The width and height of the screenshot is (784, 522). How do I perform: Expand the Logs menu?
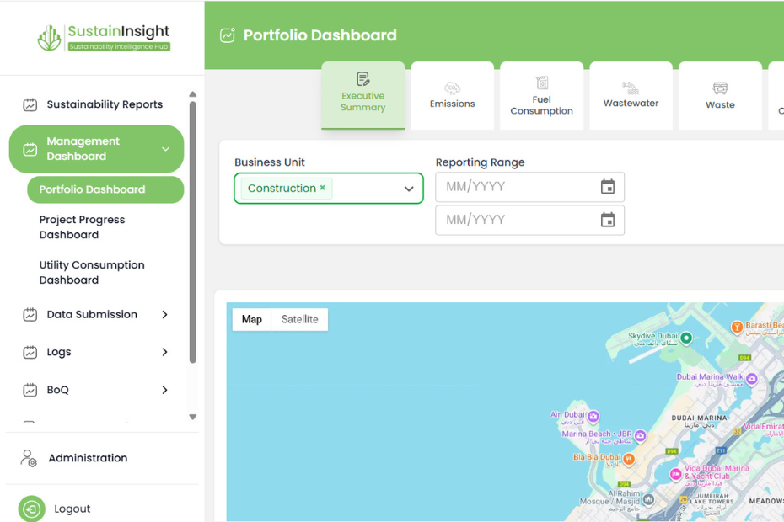[164, 352]
